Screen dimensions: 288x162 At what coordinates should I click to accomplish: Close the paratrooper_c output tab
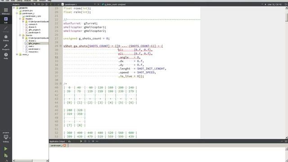click(65, 145)
